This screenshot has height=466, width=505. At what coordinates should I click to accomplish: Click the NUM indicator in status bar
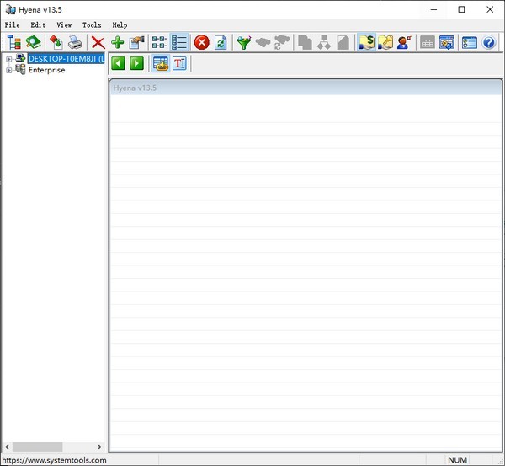tap(457, 460)
